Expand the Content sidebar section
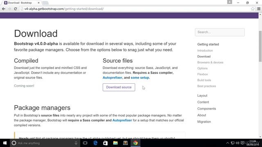262x147 pixels. 203,102
